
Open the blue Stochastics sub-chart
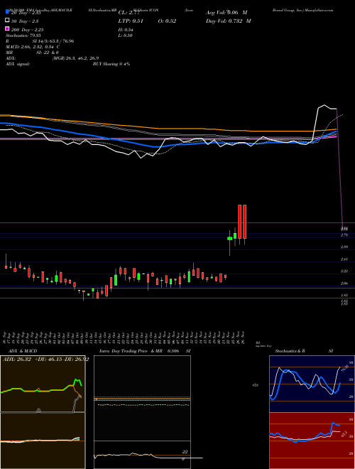[312, 384]
